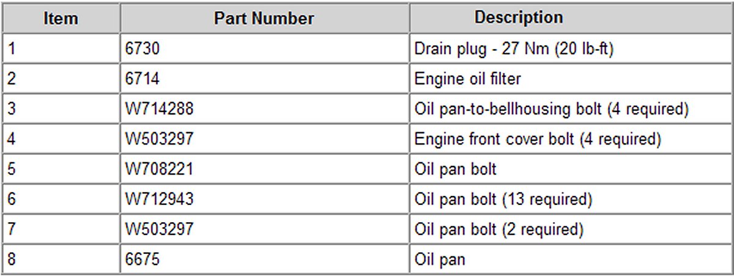Click the Drain plug description cell
Viewport: 734px width, 276px height.
coord(514,49)
